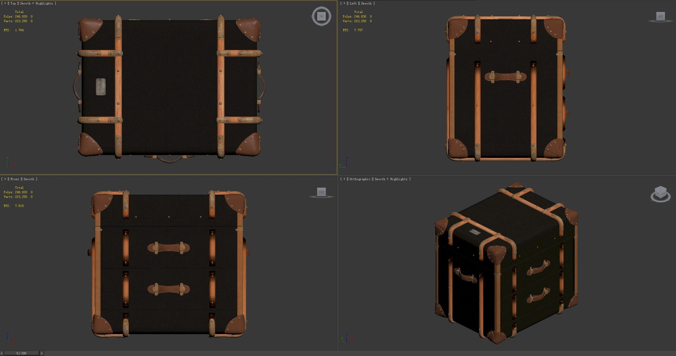Image resolution: width=676 pixels, height=356 pixels.
Task: Click the 'FPS: 1.784' statistic in the Top viewport
Action: 14,30
